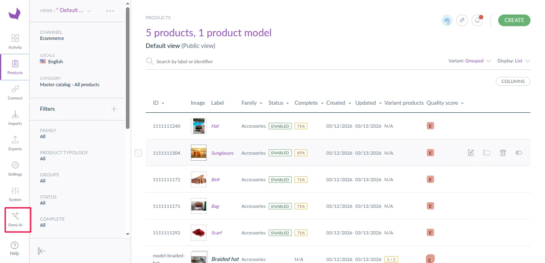The width and height of the screenshot is (545, 263).
Task: Sort products by the Status column
Action: point(278,103)
